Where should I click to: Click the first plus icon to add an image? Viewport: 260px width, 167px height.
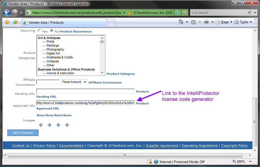[41, 125]
